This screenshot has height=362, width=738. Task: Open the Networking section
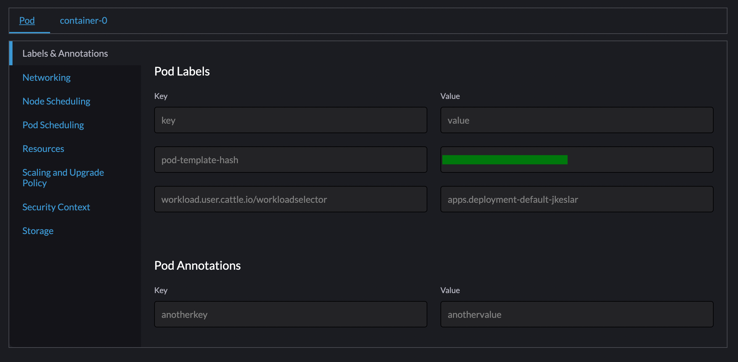point(46,77)
